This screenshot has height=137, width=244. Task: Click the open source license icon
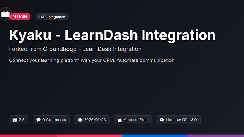click(162, 120)
